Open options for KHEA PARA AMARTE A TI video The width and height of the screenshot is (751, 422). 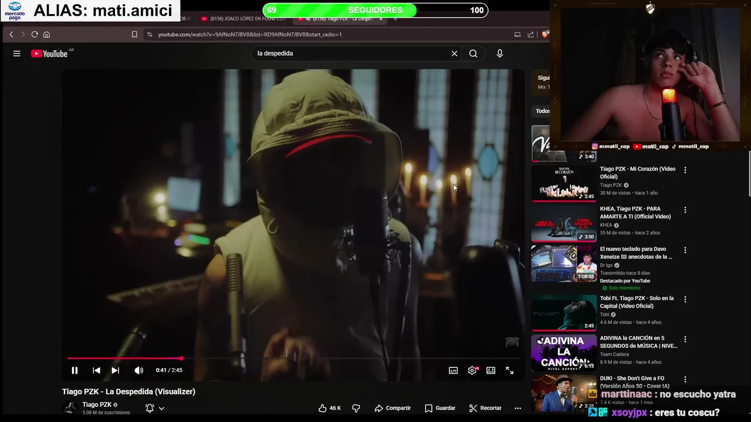(x=685, y=210)
